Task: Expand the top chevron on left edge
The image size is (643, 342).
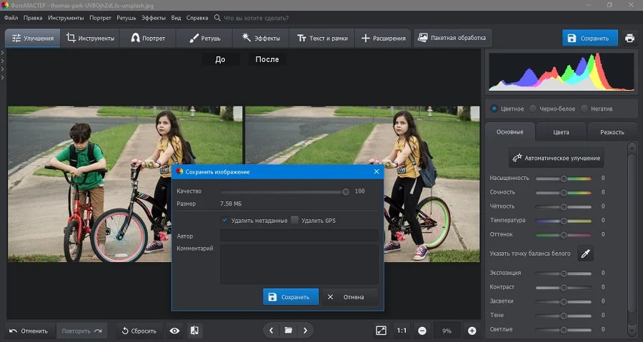Action: 2,53
